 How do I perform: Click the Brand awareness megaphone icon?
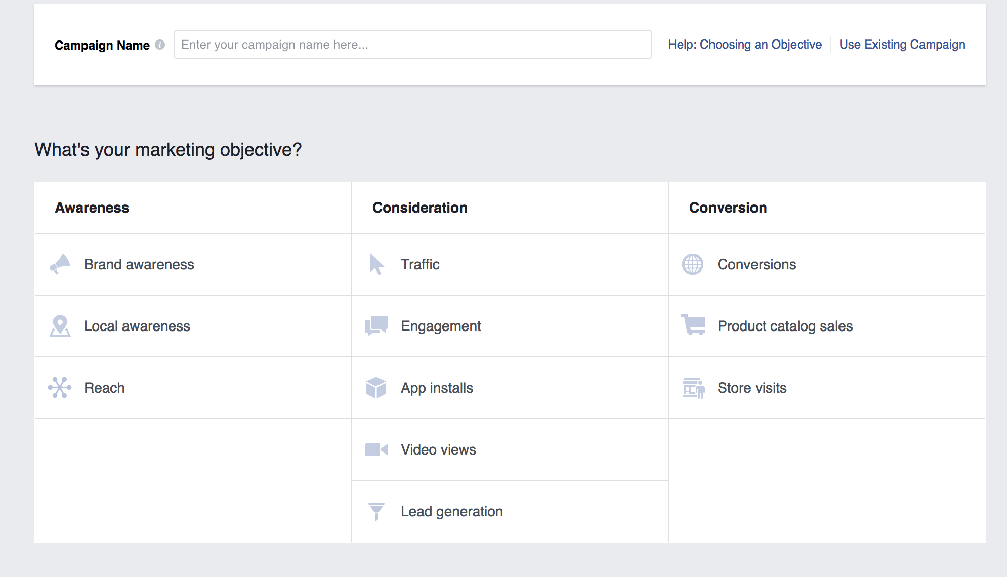tap(60, 264)
